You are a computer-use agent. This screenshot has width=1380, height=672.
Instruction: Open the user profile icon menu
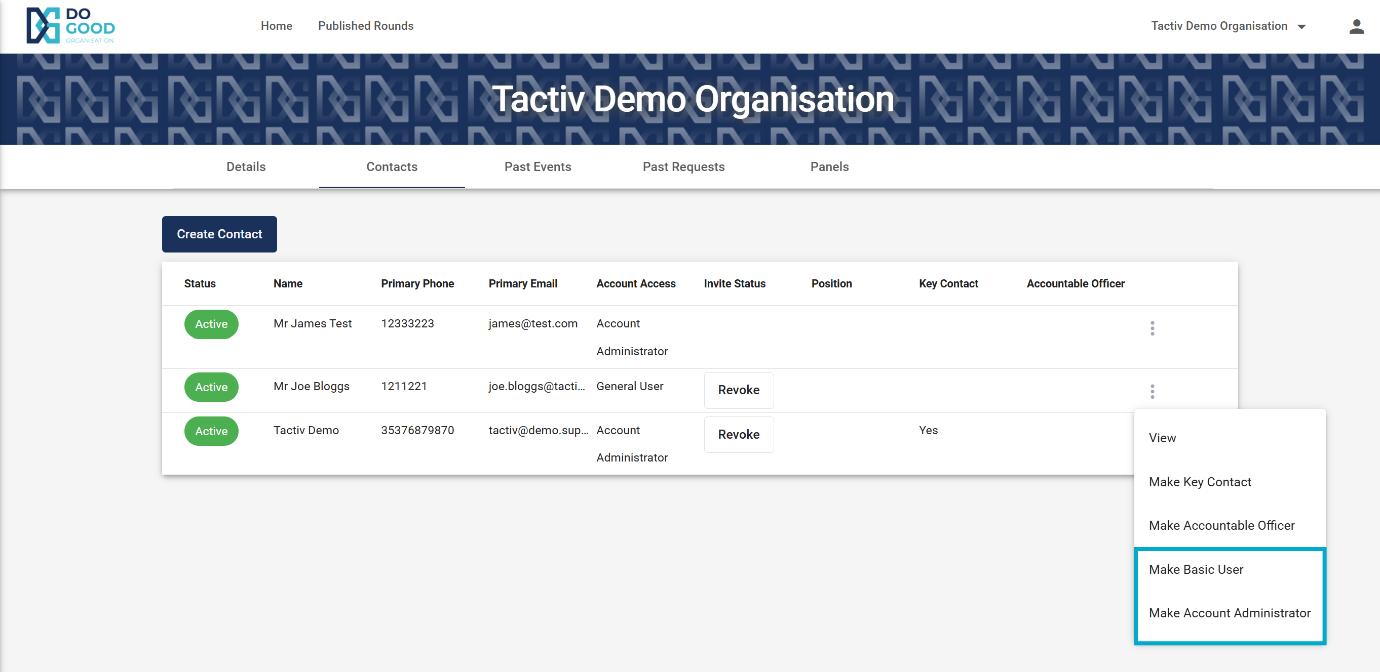(x=1356, y=26)
